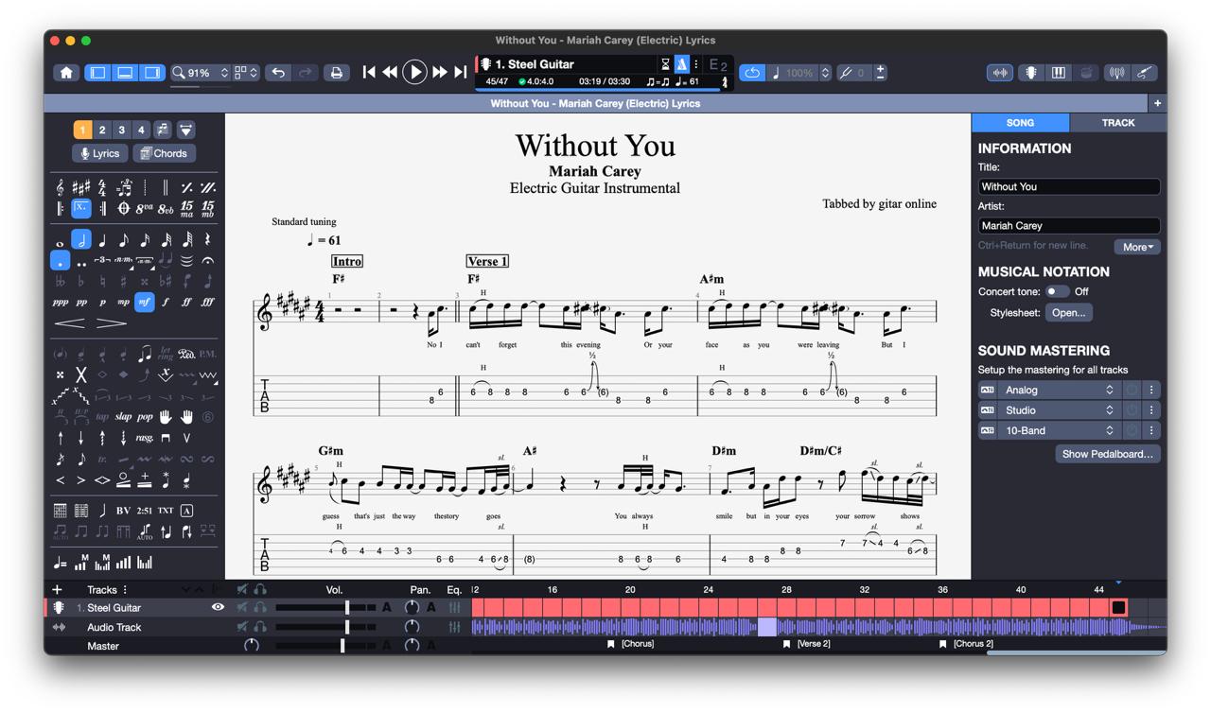
Task: Select voice 2 in the edition palette
Action: pos(102,130)
